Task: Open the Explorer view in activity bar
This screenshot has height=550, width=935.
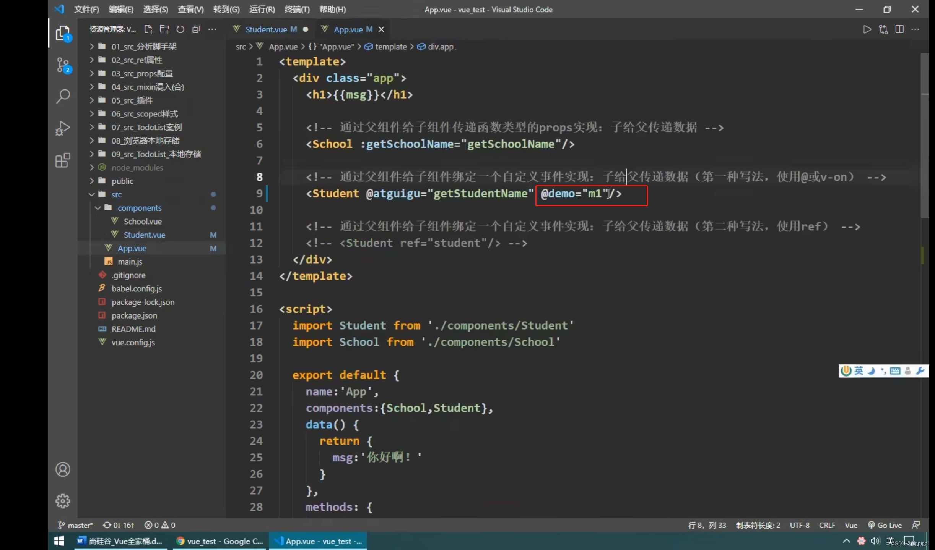Action: (63, 34)
